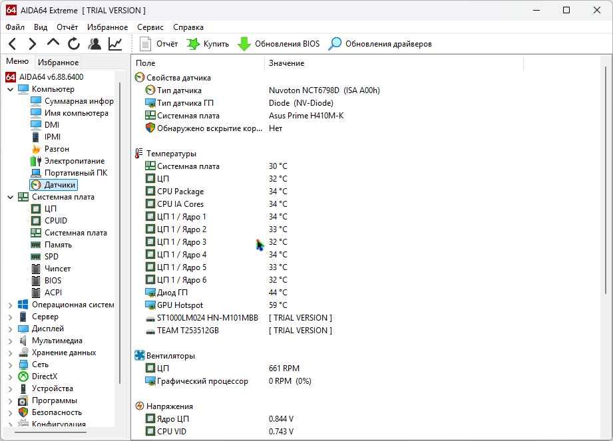This screenshot has width=613, height=441.
Task: Open BIOS tree item in sidebar
Action: (46, 281)
